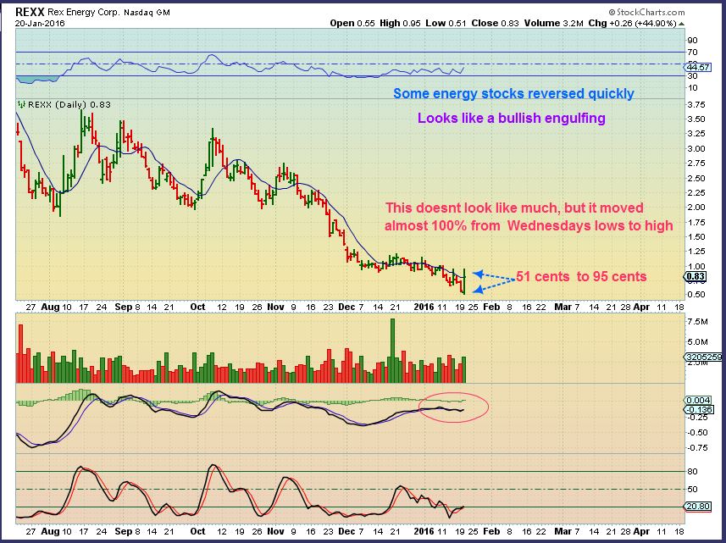This screenshot has height=543, width=726.
Task: Click the tallest green volume bar in December
Action: [x=392, y=351]
